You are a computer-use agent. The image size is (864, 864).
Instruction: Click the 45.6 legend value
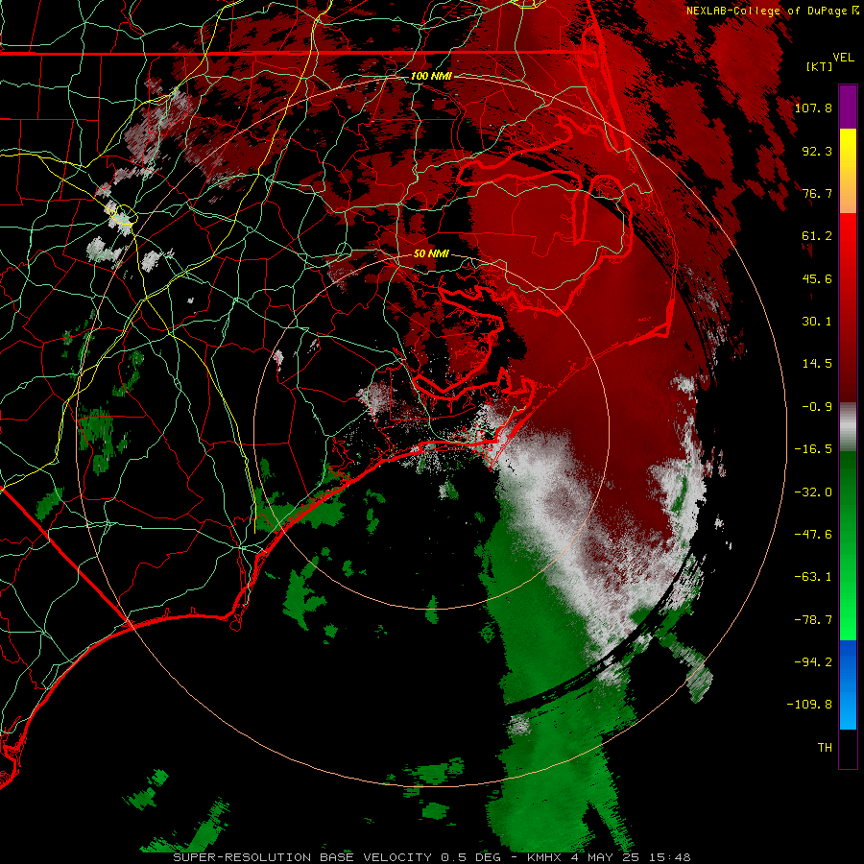(x=817, y=278)
